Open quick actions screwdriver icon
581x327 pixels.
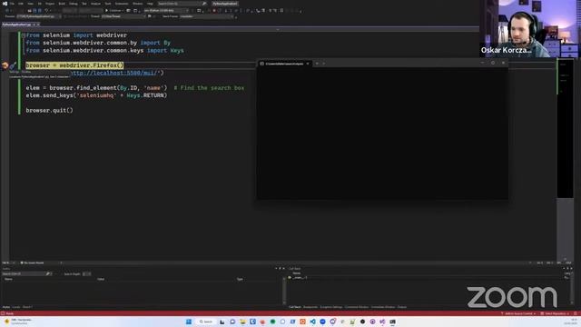coord(13,65)
